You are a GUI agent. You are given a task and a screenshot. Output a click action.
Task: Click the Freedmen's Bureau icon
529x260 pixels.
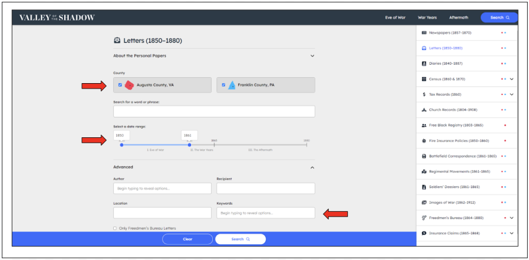coord(424,218)
